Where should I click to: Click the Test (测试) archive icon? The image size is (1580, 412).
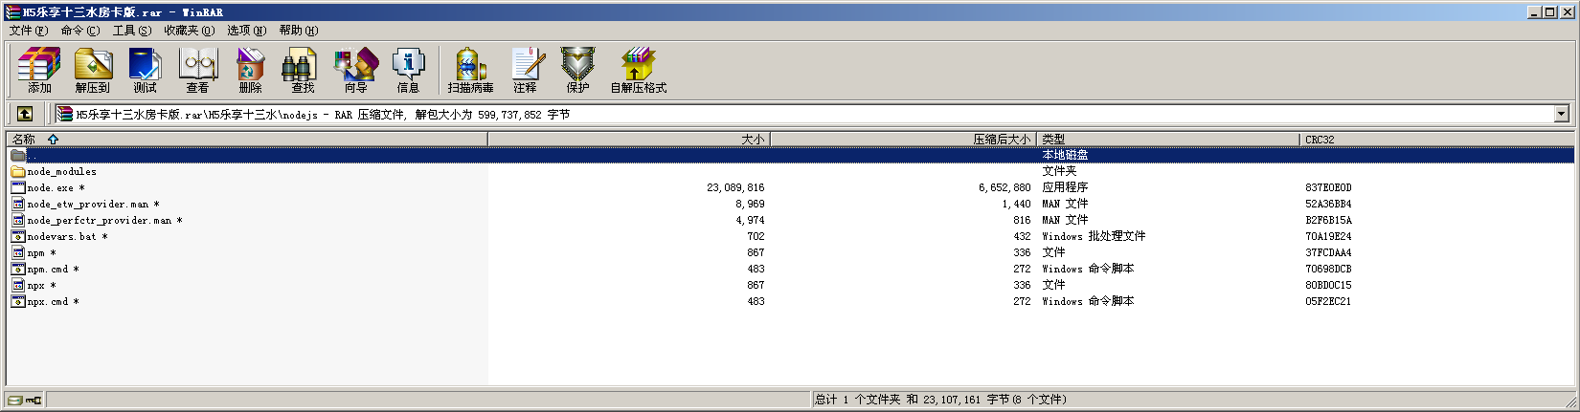coord(145,70)
